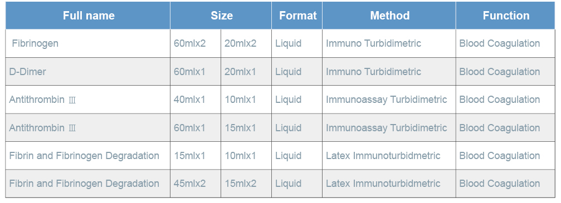
Task: Click the Function column header
Action: coord(505,16)
